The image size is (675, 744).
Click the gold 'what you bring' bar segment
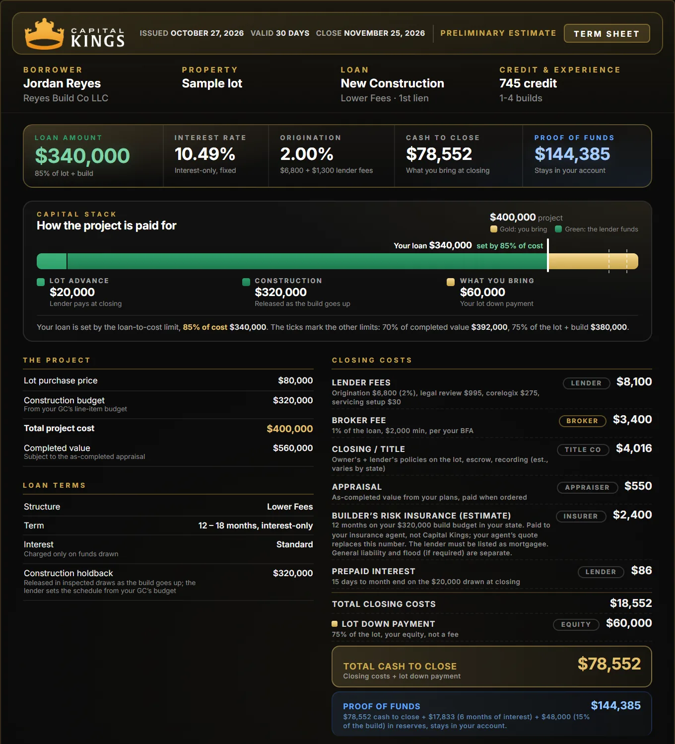coord(593,261)
